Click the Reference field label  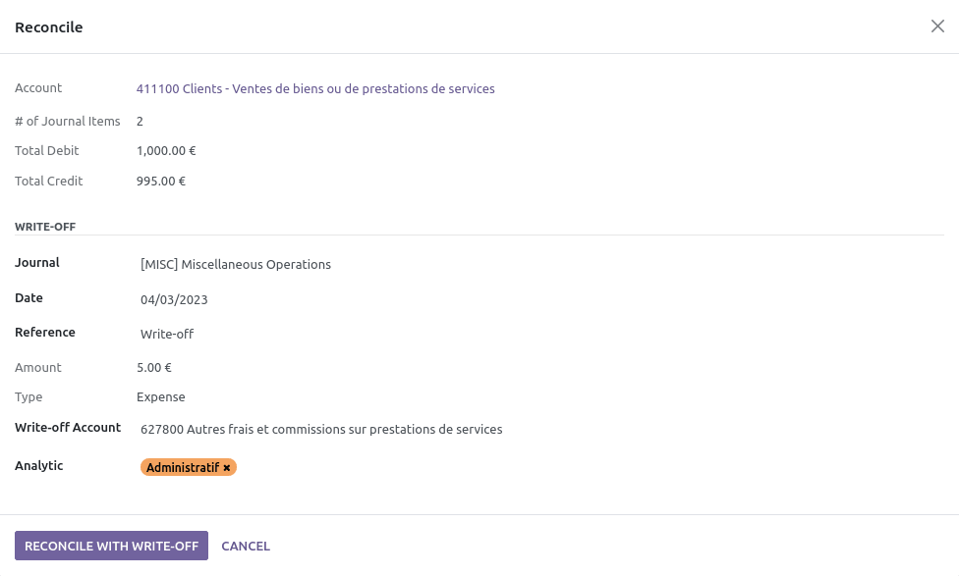(45, 333)
